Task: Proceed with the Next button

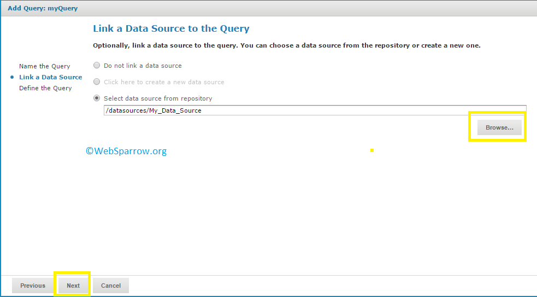Action: pyautogui.click(x=73, y=286)
